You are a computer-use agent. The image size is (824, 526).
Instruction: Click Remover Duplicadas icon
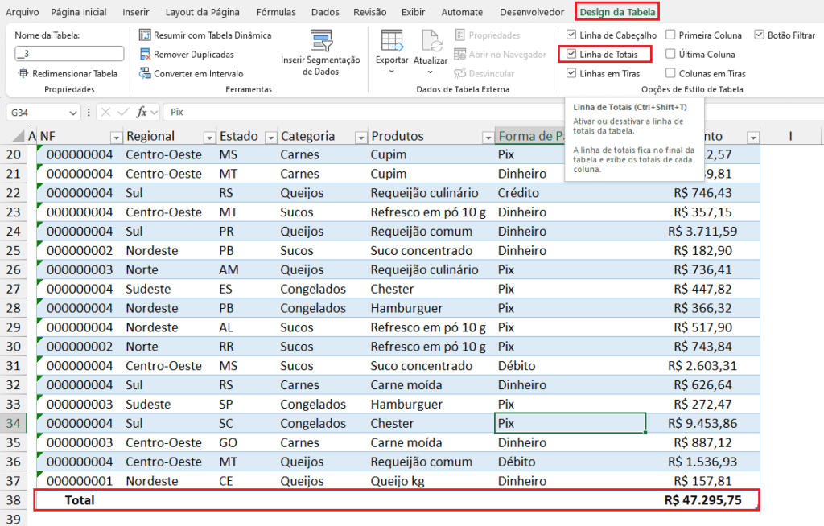click(145, 55)
